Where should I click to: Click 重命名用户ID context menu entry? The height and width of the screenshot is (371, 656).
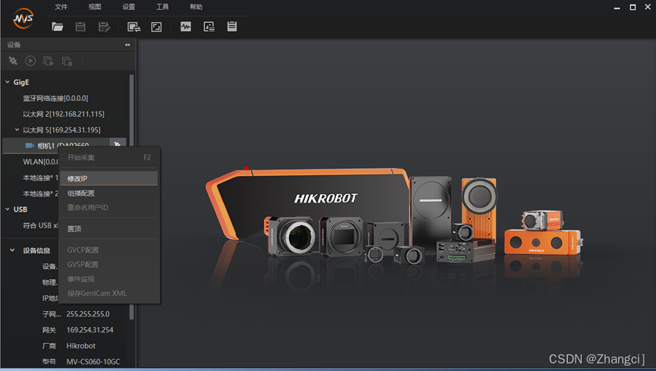(x=109, y=207)
